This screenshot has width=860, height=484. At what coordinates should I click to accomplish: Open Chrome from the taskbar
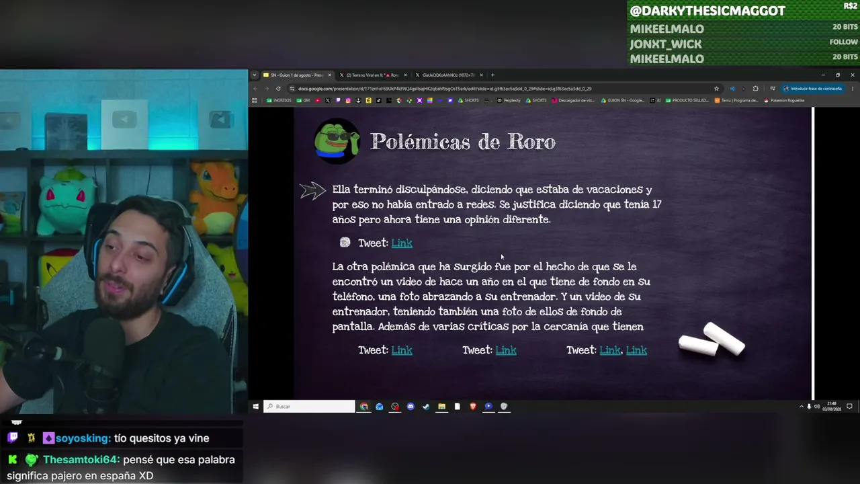pyautogui.click(x=364, y=407)
